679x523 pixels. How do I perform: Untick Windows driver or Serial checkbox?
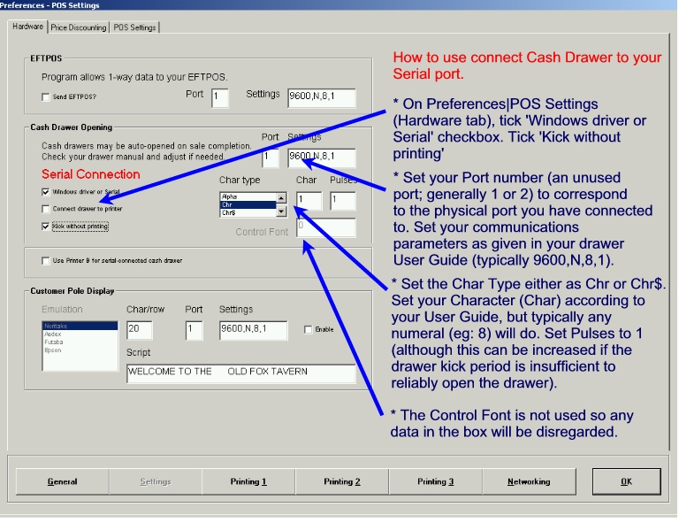(x=46, y=191)
